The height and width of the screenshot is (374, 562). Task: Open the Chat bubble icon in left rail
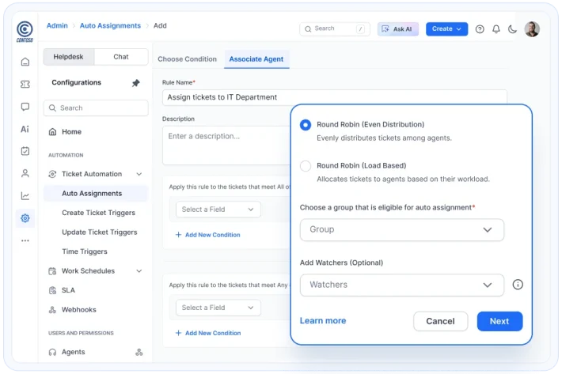25,107
